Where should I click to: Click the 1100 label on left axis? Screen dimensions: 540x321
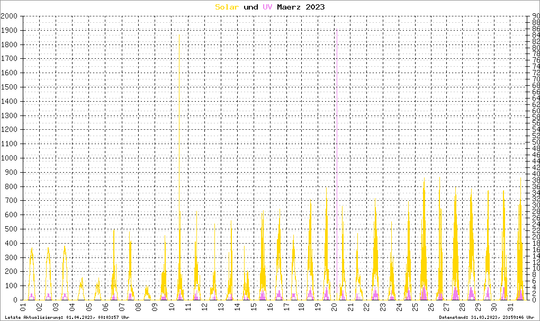point(9,144)
